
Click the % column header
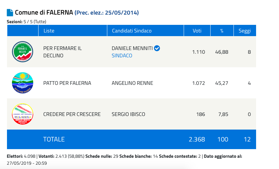(222, 31)
